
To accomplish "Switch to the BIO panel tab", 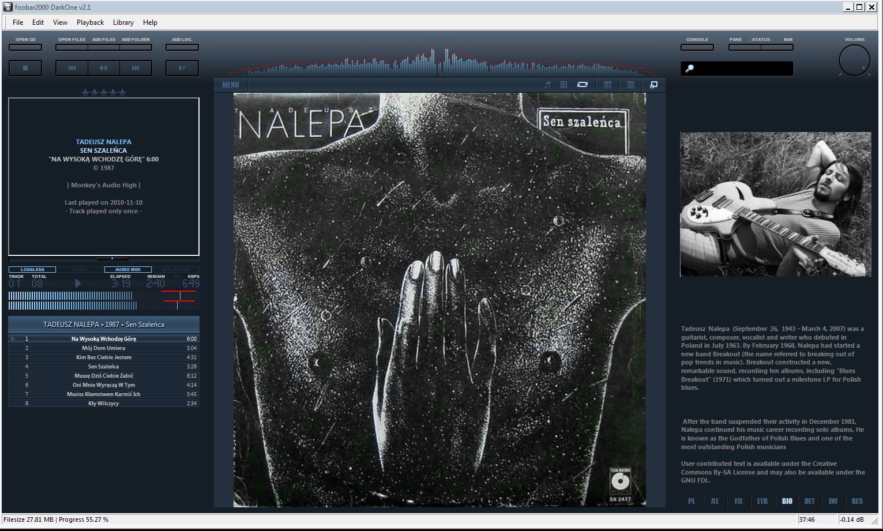I will click(787, 501).
